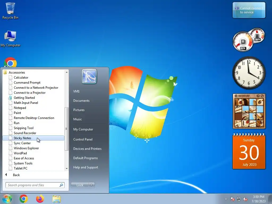This screenshot has width=272, height=204.
Task: Open Windows Explorer taskbar icon
Action: coord(57,199)
